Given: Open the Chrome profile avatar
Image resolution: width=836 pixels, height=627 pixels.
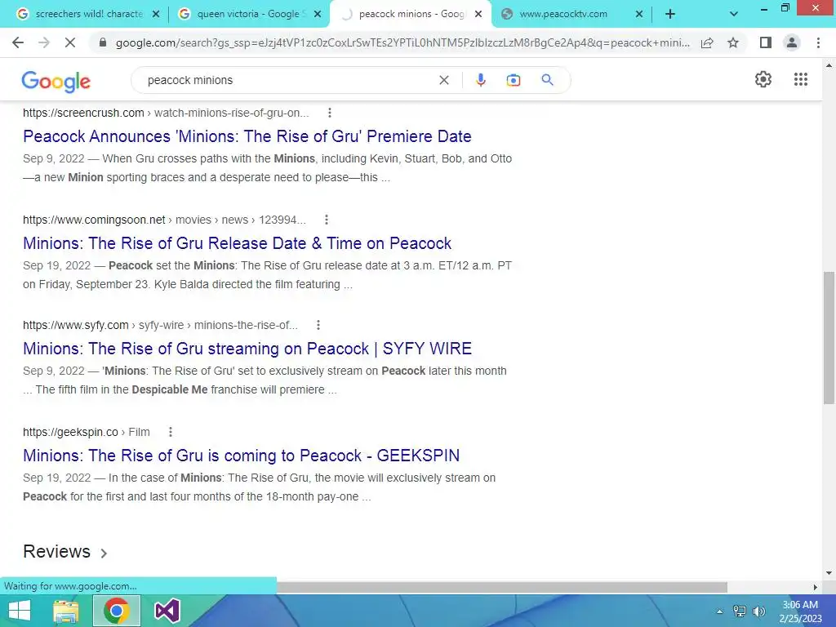Looking at the screenshot, I should 792,42.
